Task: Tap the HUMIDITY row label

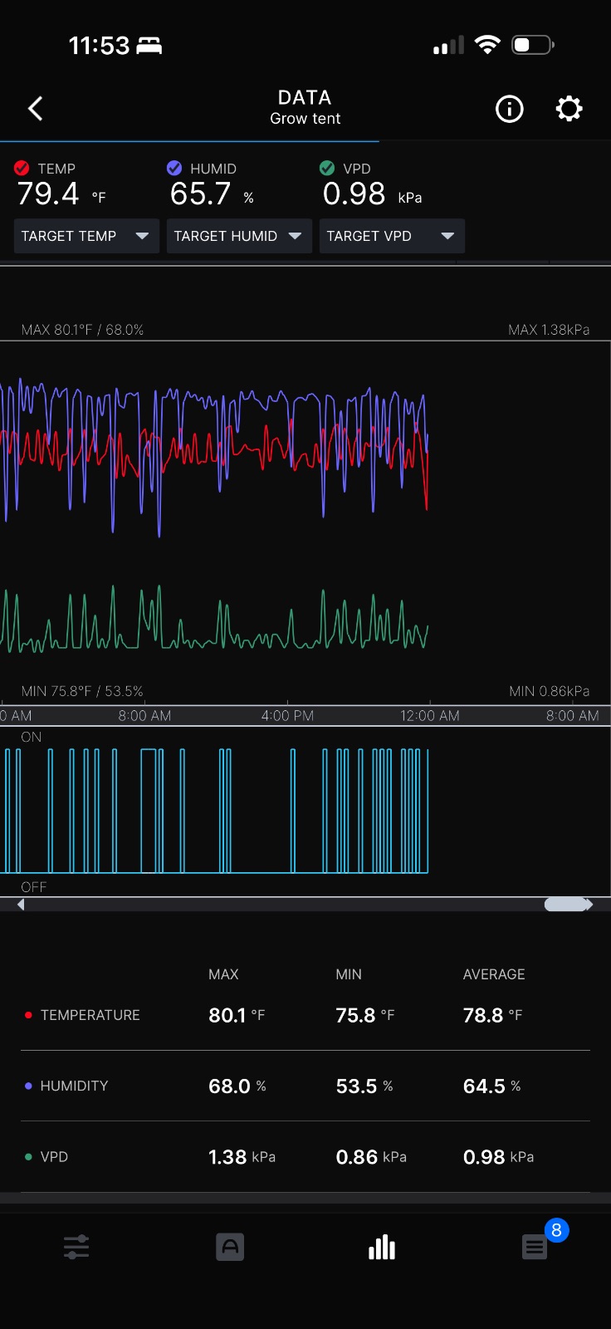Action: pos(74,1086)
